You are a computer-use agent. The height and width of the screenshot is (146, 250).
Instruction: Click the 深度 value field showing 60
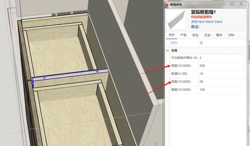[x=223, y=82]
